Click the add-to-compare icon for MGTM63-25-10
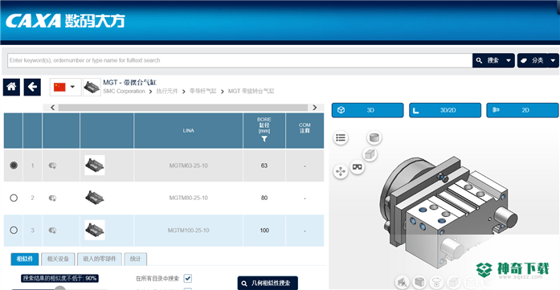The height and width of the screenshot is (290, 560). pyautogui.click(x=52, y=165)
